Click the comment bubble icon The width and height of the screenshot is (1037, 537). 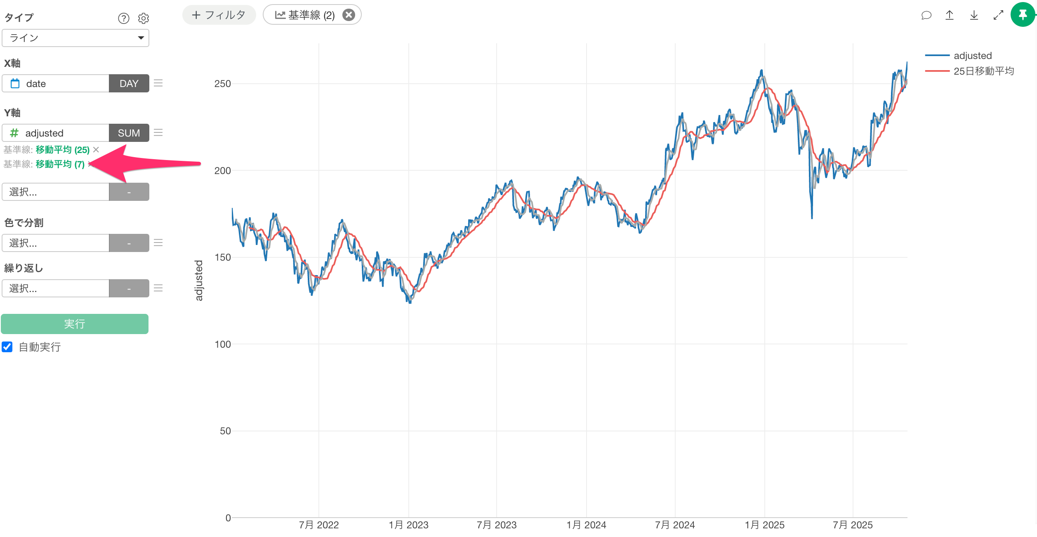[926, 15]
